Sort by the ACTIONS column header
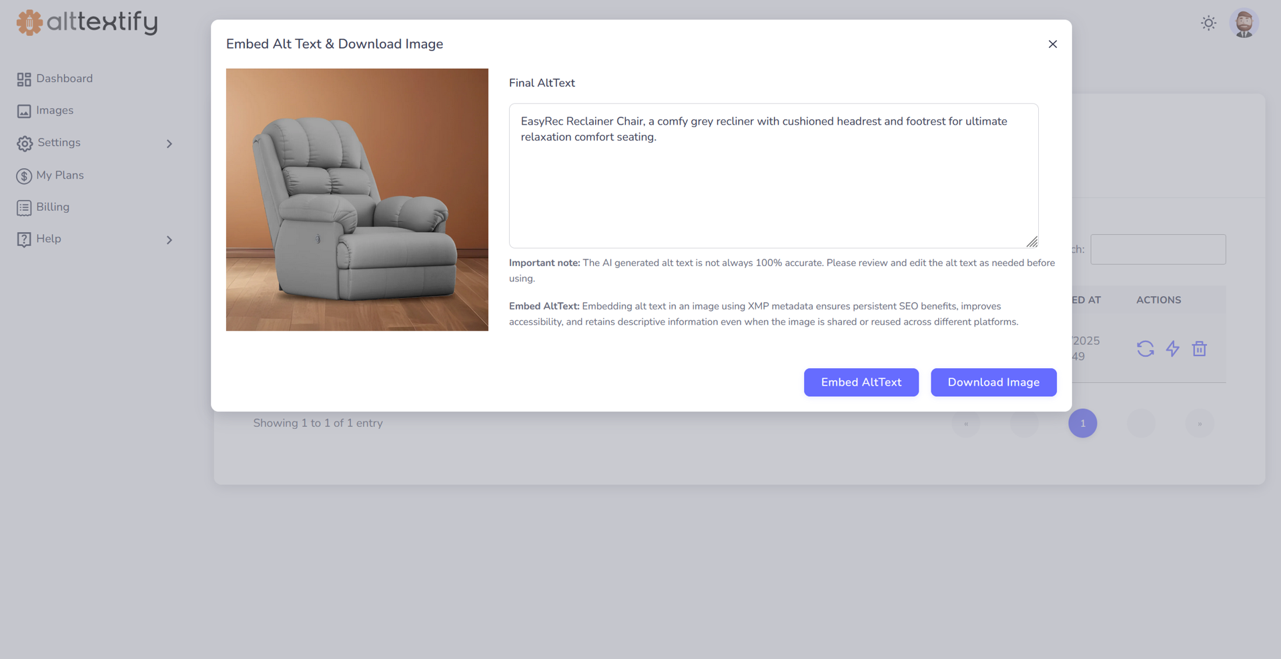Screen dimensions: 1281x659 click(1159, 300)
